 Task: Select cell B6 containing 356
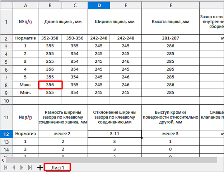[x=50, y=69]
